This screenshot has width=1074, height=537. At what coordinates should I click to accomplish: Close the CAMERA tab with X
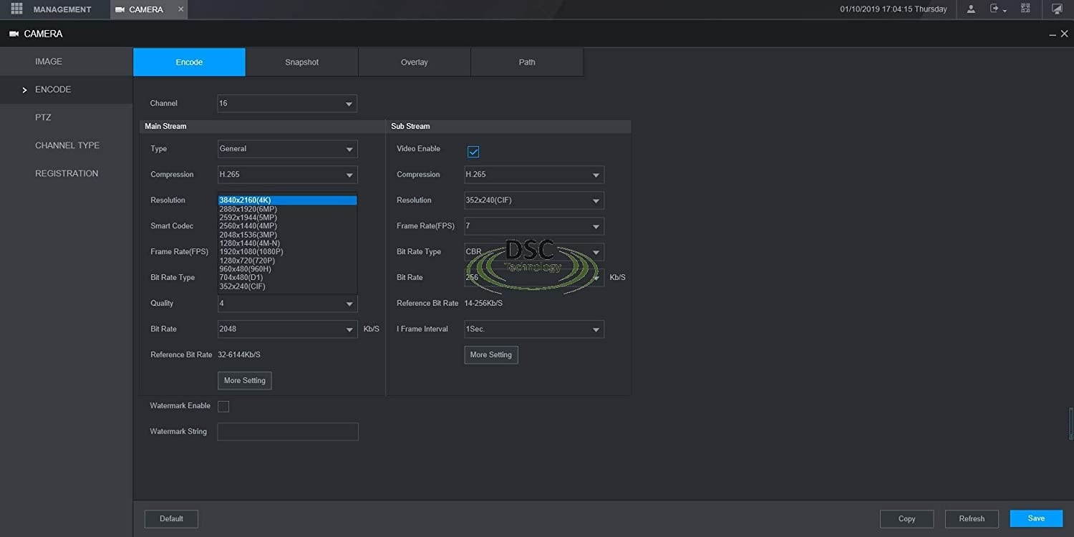tap(180, 9)
